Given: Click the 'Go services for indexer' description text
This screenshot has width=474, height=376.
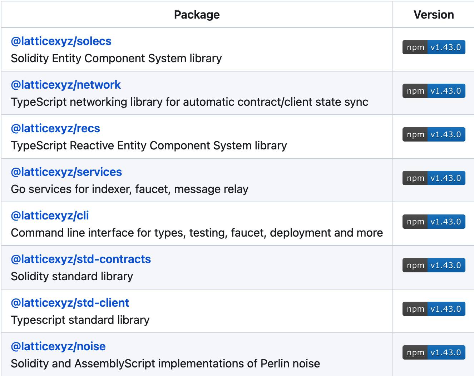Looking at the screenshot, I should pyautogui.click(x=129, y=189).
